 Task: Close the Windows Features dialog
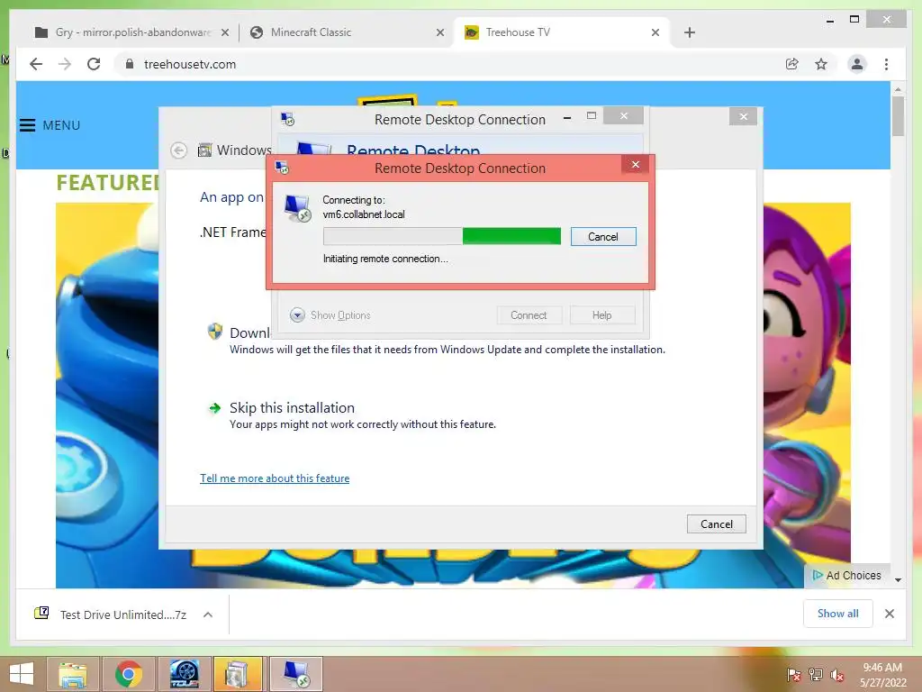[743, 116]
